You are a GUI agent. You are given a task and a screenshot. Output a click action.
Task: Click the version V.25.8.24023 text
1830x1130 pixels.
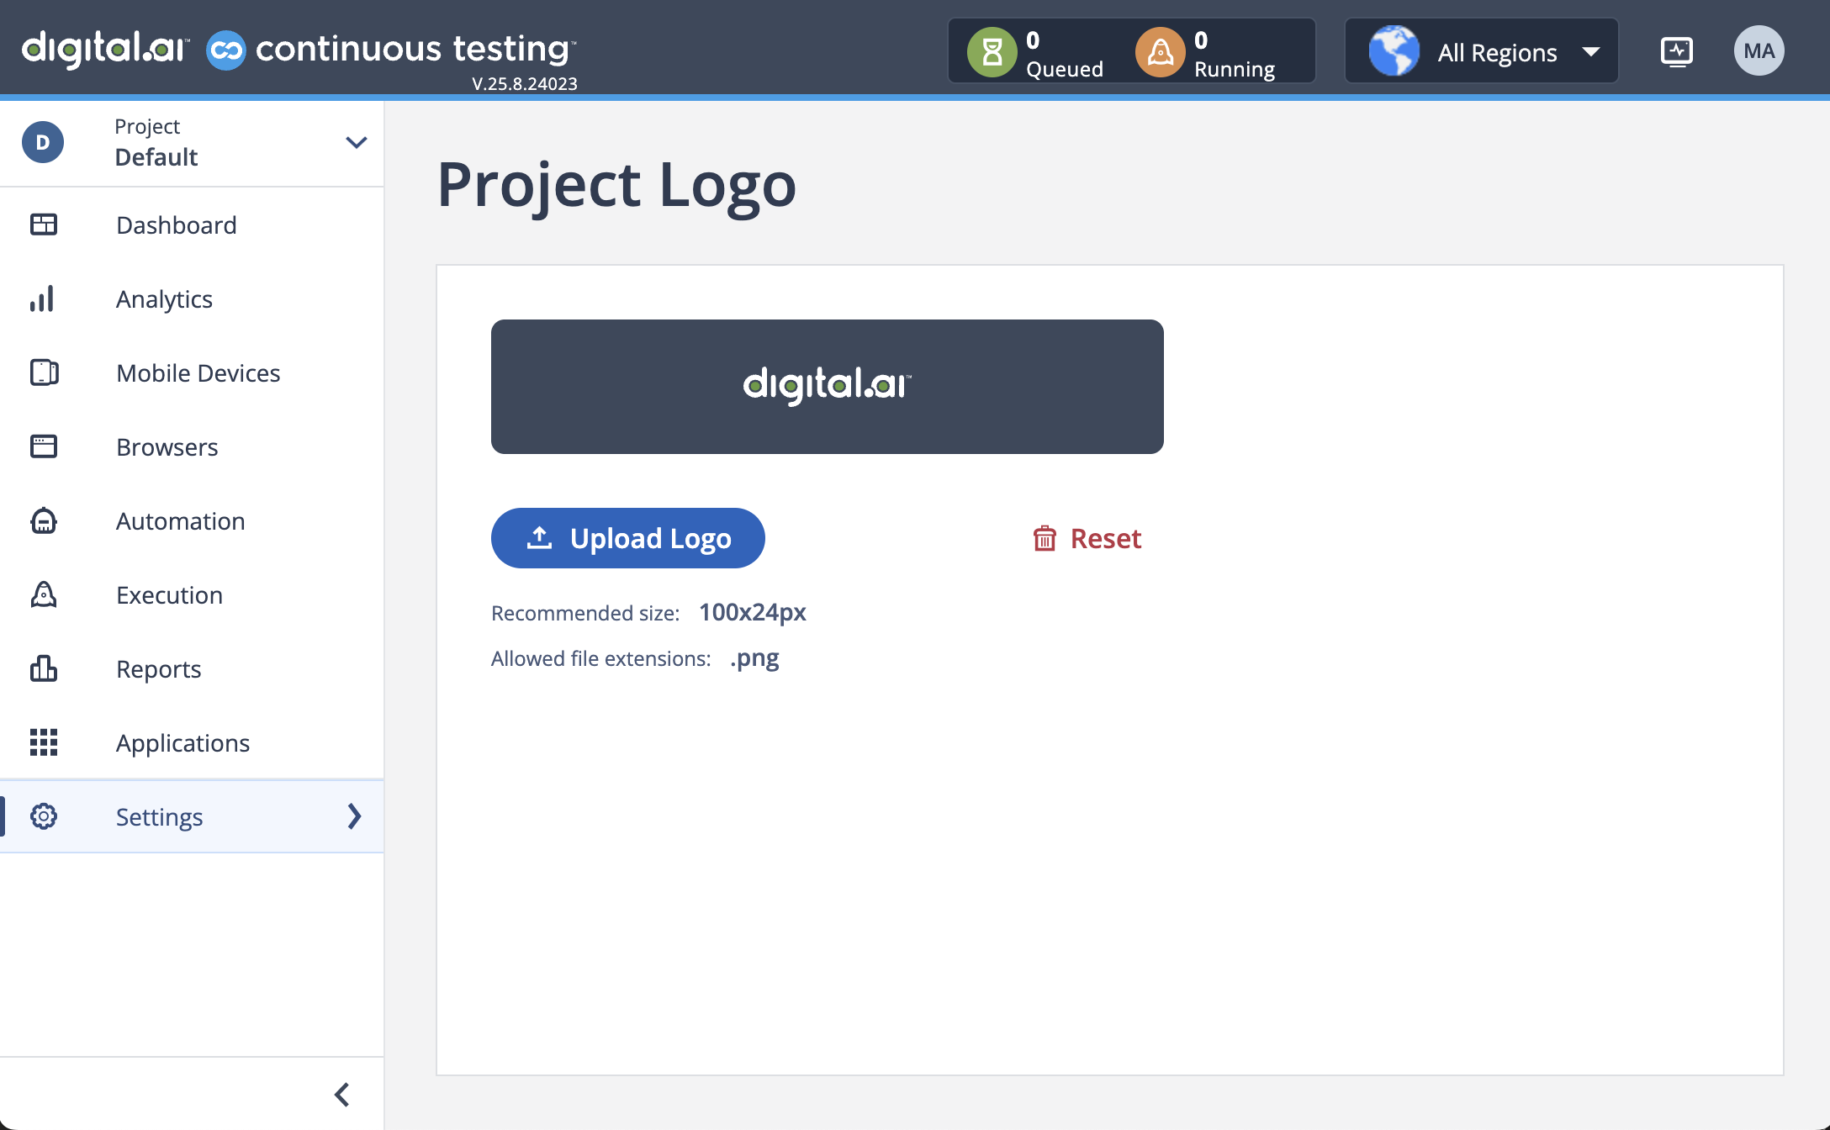tap(525, 83)
